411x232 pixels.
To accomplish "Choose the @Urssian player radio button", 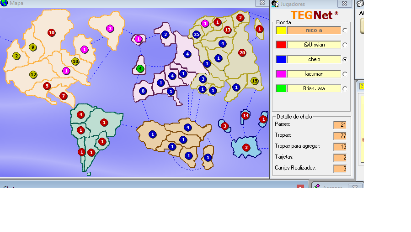I will pyautogui.click(x=345, y=45).
